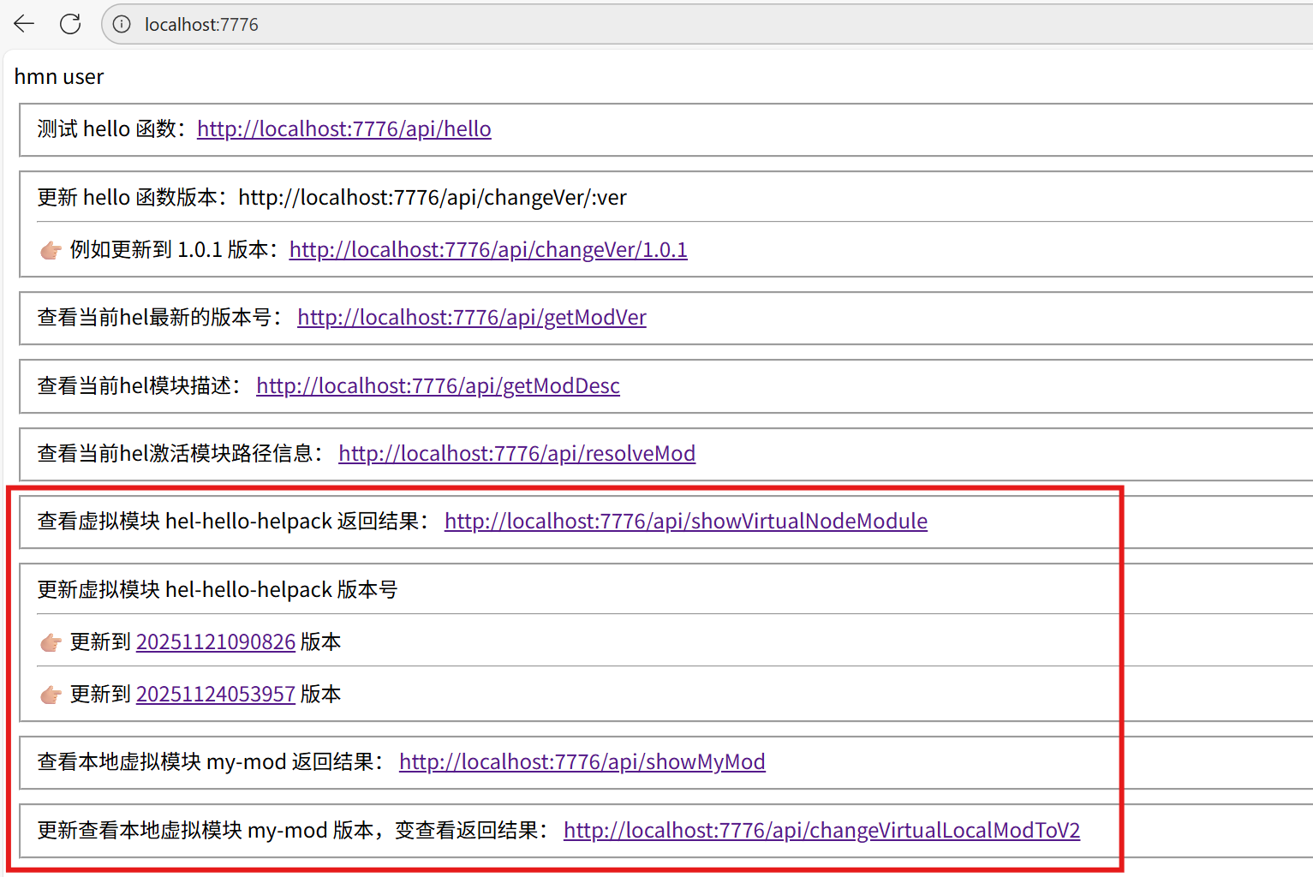Open the showMyMod API link
This screenshot has width=1313, height=877.
[582, 762]
